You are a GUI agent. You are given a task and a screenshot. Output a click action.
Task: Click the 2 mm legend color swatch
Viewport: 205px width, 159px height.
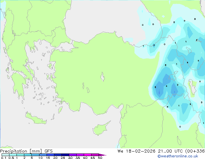[28, 155]
